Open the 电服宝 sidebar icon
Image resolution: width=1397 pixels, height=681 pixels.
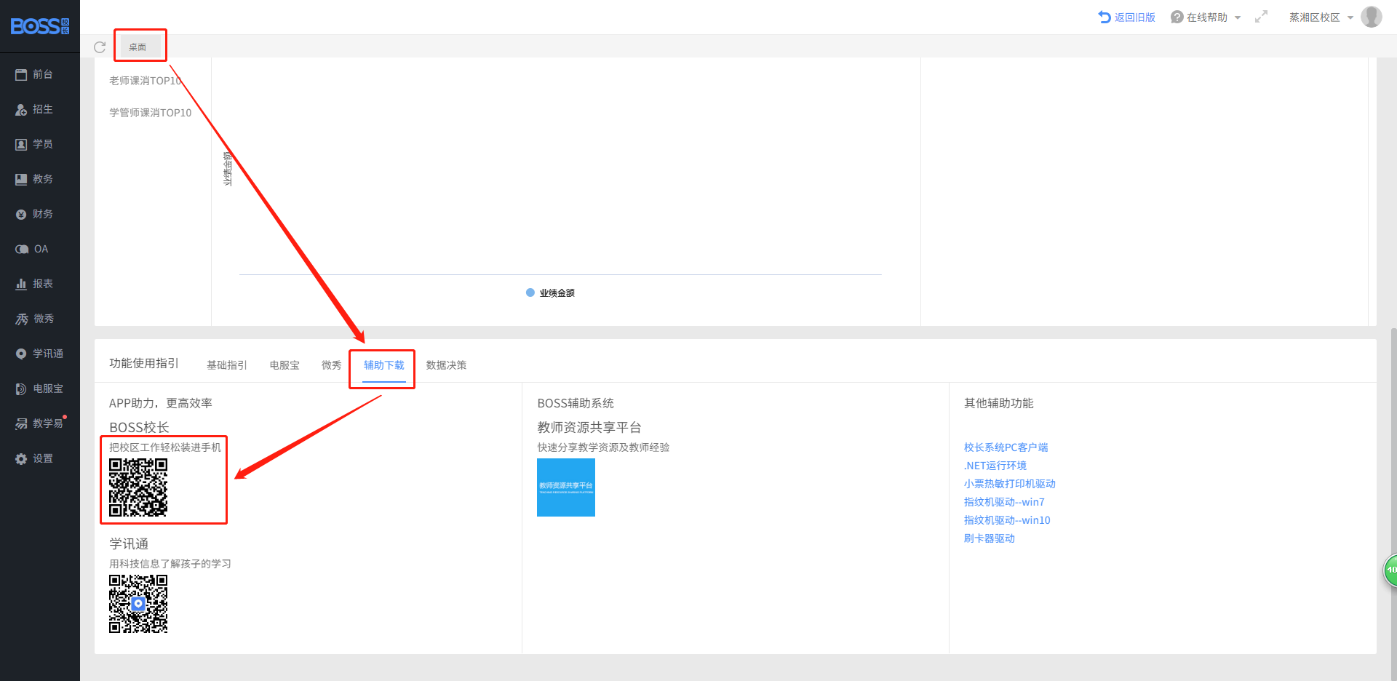21,389
